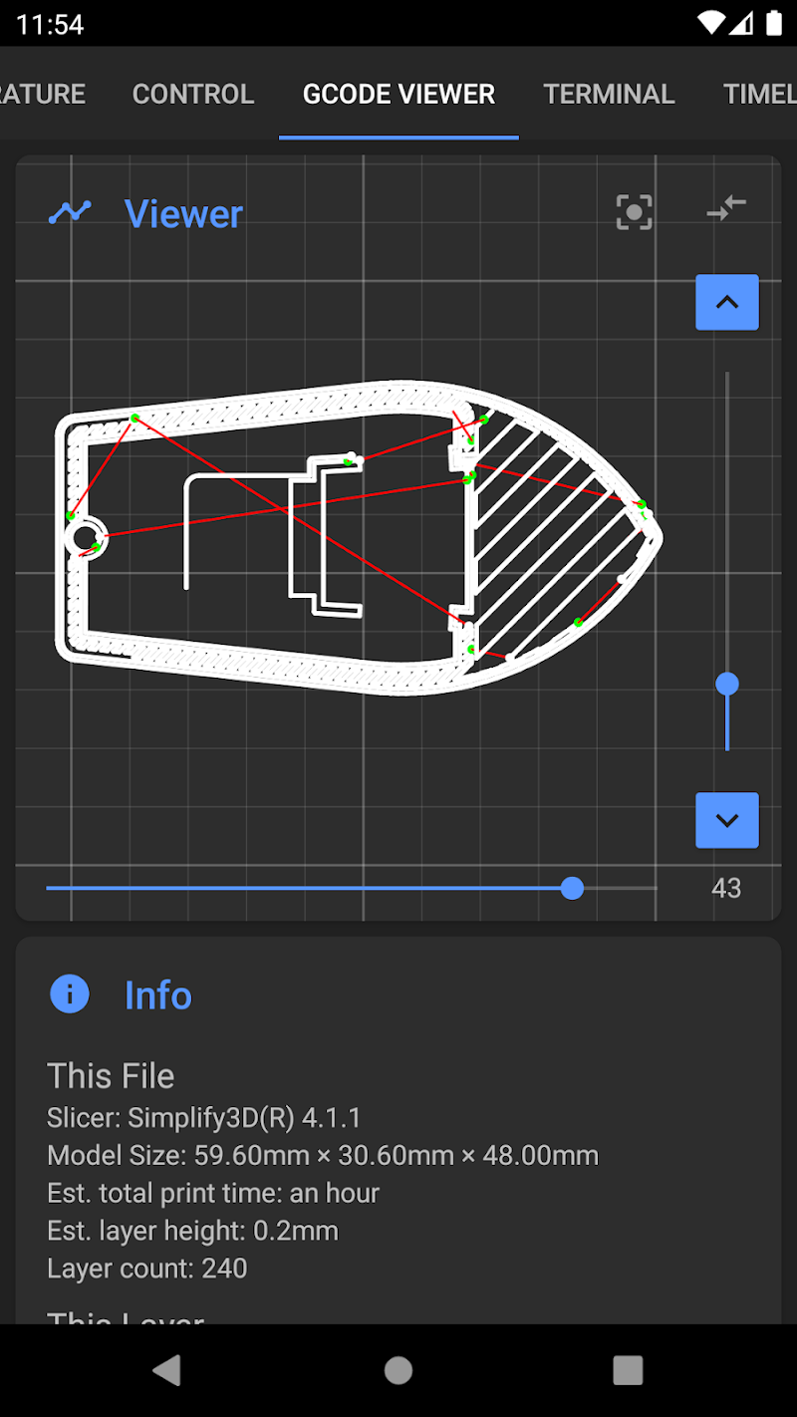Select the Gcode Viewer tab
Image resolution: width=797 pixels, height=1417 pixels.
(x=398, y=95)
